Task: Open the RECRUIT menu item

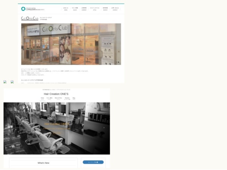Action: [x=105, y=9]
